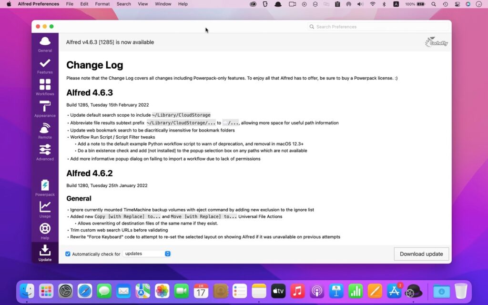Open Trash from the Dock
The image size is (488, 305).
[x=461, y=291]
